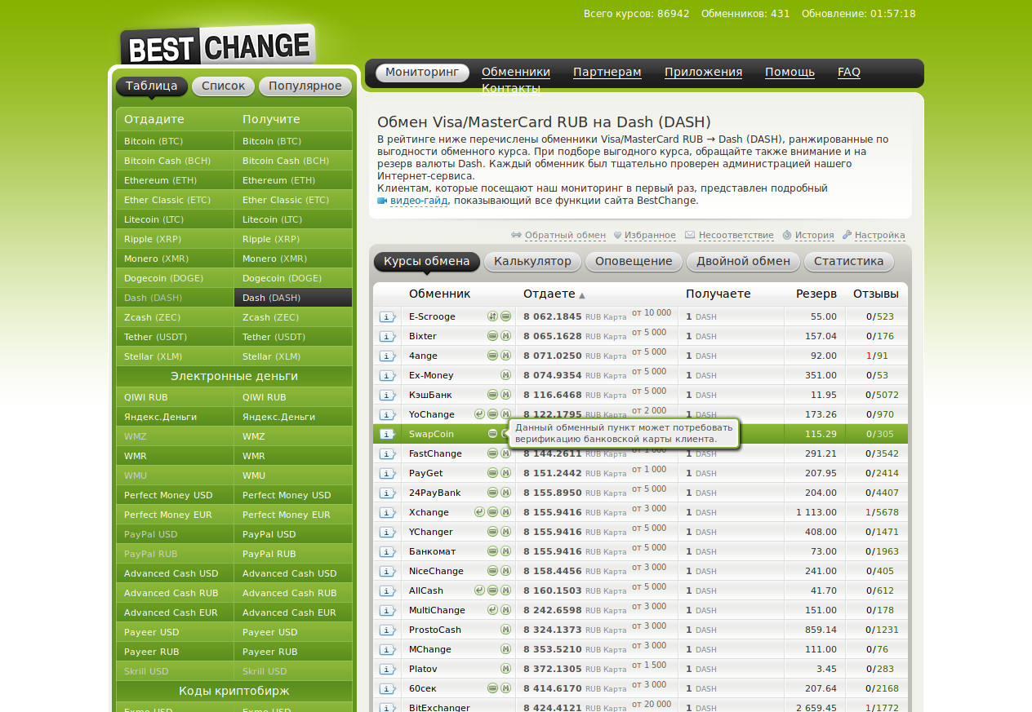Screen dimensions: 1032x712
Task: Open reviews 1/91 for 4ange
Action: pyautogui.click(x=877, y=356)
